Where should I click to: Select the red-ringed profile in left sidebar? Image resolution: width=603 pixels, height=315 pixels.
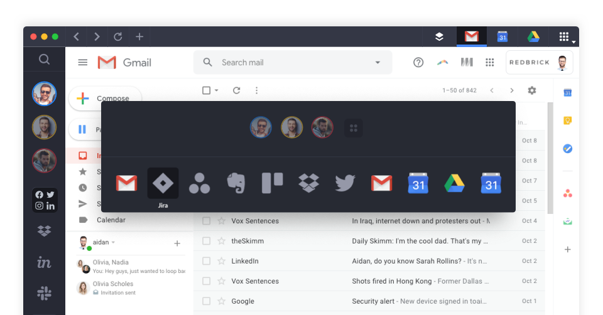tap(44, 161)
